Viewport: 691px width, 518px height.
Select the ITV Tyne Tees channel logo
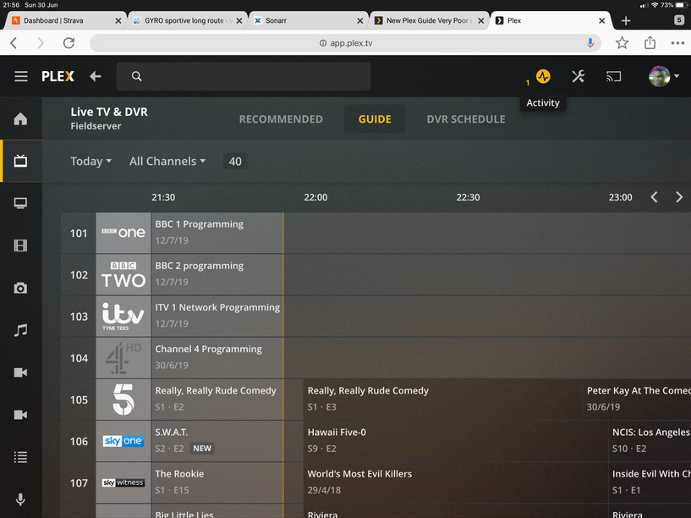123,316
